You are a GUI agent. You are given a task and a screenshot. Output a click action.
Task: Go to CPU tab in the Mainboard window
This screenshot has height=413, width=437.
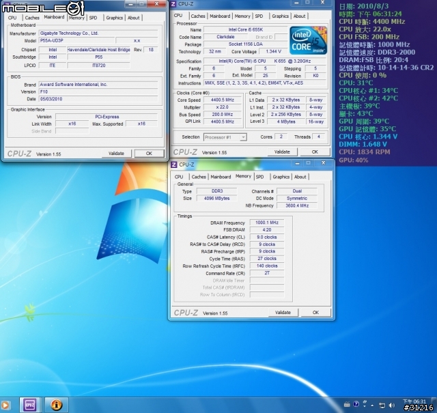[x=12, y=18]
